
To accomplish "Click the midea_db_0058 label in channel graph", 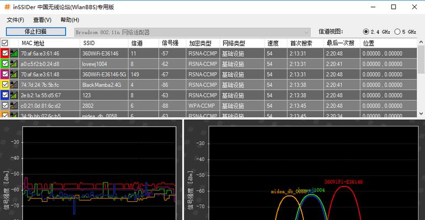I will (289, 191).
